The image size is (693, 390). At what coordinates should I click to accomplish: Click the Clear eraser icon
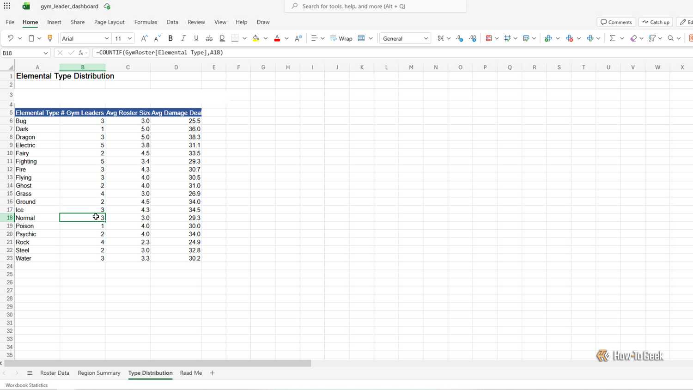pos(633,38)
